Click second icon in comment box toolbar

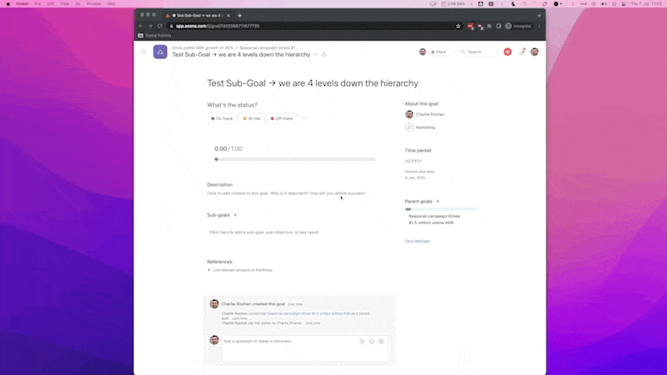[372, 342]
